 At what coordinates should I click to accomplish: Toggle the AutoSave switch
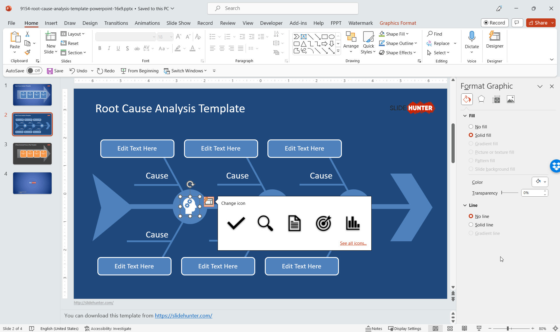tap(34, 71)
